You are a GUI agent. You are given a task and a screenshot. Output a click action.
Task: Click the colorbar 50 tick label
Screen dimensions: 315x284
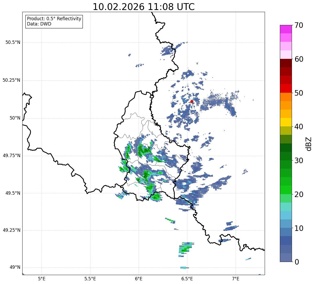point(299,93)
